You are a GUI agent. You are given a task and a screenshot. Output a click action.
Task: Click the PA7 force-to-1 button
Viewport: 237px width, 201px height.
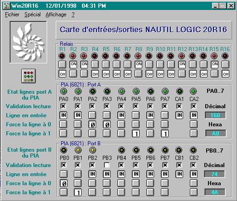(165, 134)
